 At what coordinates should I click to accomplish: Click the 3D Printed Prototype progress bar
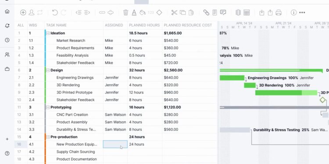point(286,93)
